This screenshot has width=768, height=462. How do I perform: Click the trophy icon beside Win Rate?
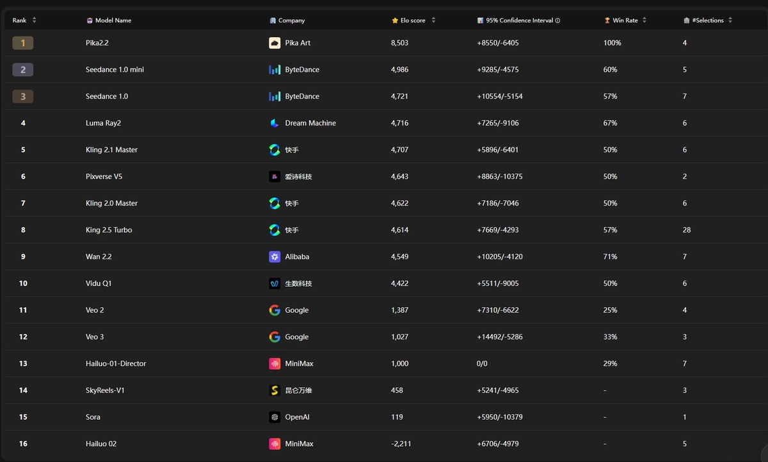coord(607,20)
